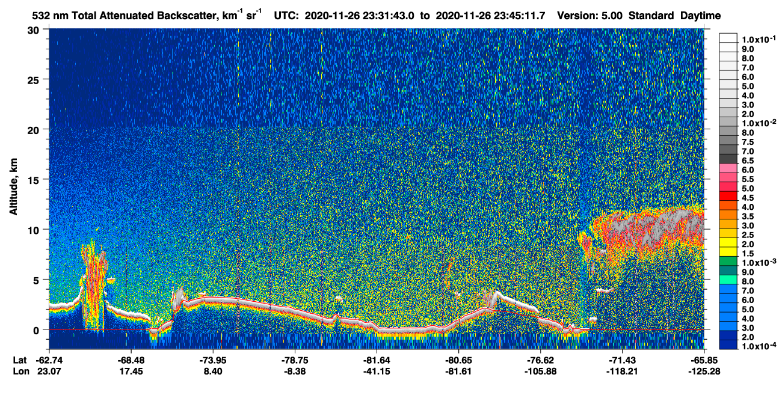
Task: Click colorbar label "2.5"
Action: 749,235
